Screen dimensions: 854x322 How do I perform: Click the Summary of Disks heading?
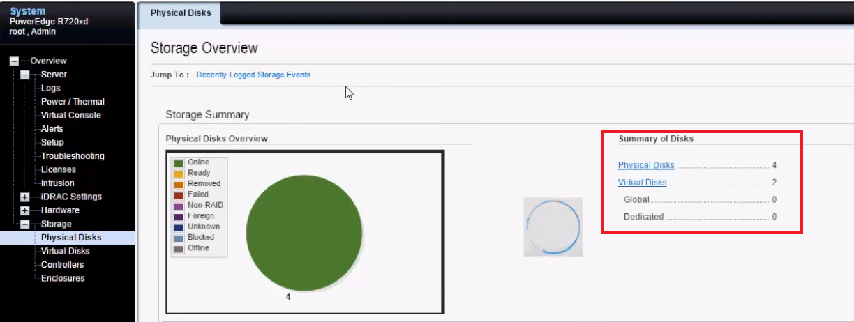(x=656, y=139)
